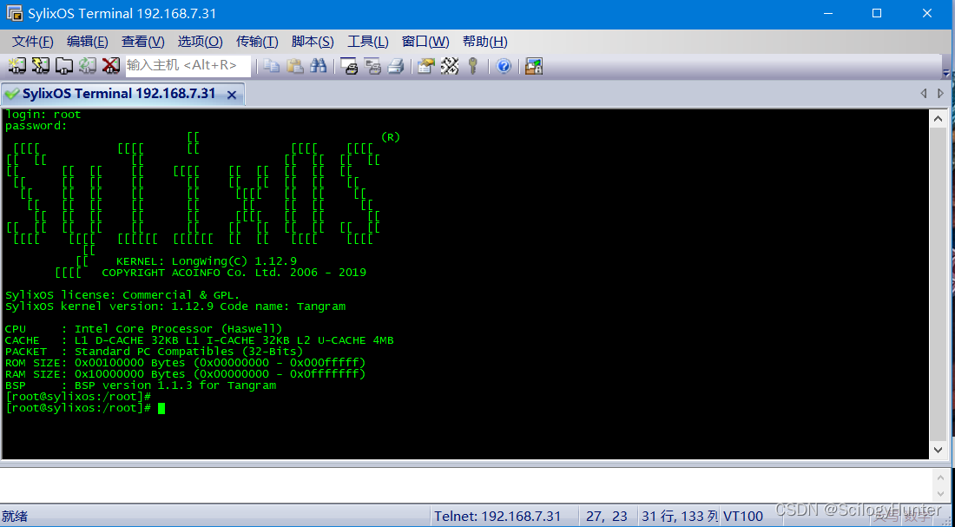Viewport: 955px width, 527px height.
Task: Close the SylixOS Terminal session tab
Action: click(x=232, y=95)
